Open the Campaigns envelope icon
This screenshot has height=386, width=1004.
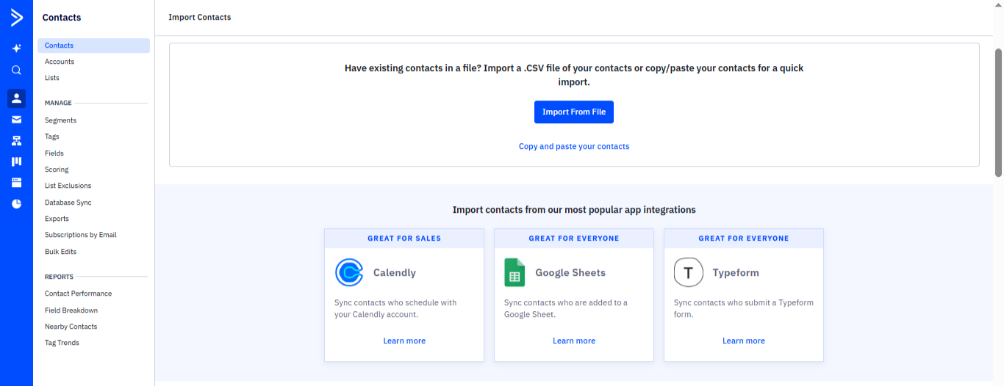16,120
